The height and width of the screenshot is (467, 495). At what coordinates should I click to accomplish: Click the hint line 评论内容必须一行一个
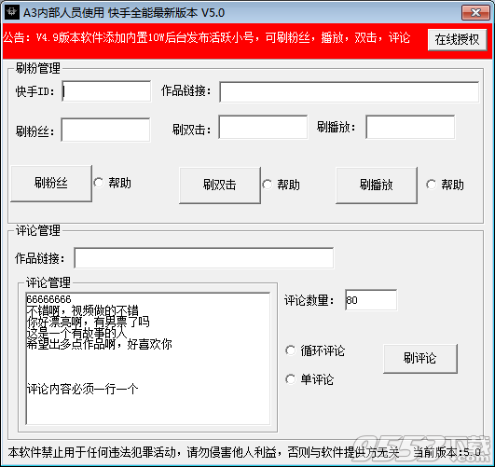[82, 389]
